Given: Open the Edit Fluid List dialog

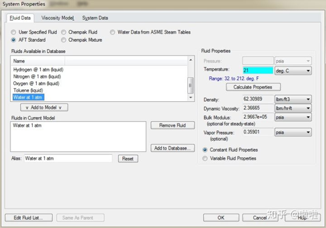Looking at the screenshot, I should pyautogui.click(x=29, y=217).
